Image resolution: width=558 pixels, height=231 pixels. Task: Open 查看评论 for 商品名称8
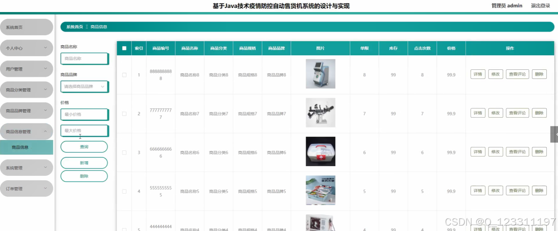518,74
